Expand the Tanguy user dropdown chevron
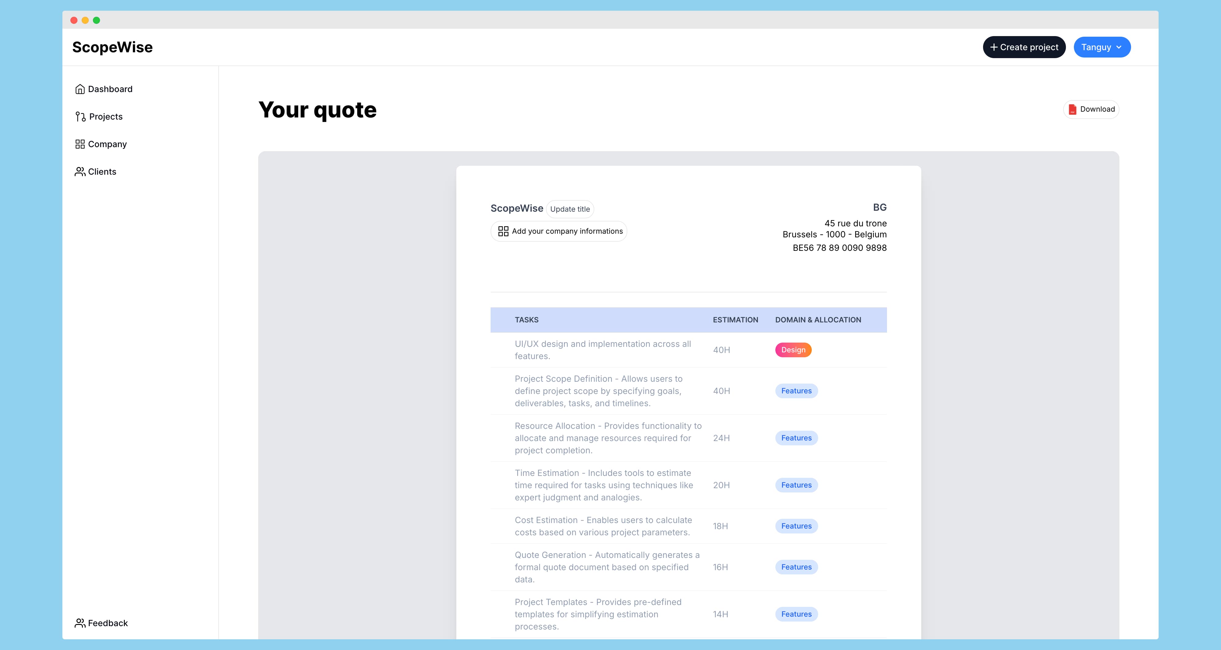 tap(1119, 47)
